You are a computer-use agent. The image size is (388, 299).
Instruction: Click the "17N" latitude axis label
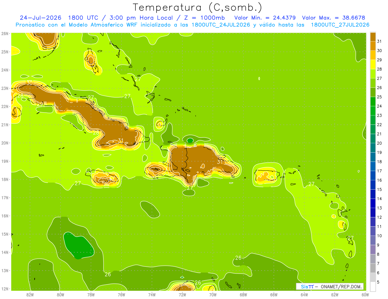click(x=5, y=198)
